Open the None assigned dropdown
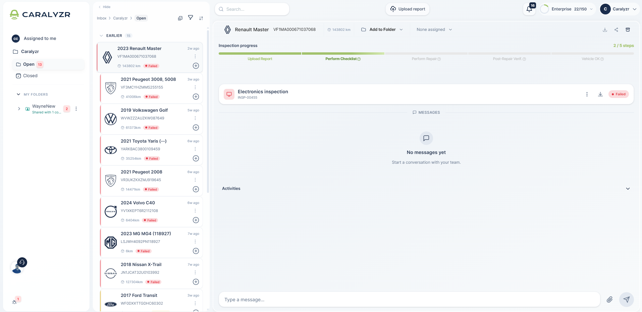 (x=434, y=30)
